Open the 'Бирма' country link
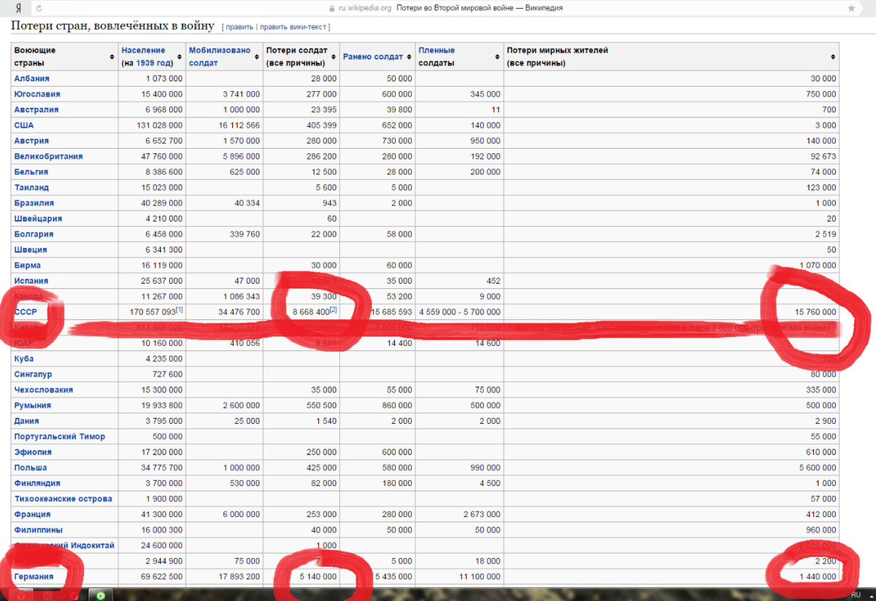 (27, 265)
